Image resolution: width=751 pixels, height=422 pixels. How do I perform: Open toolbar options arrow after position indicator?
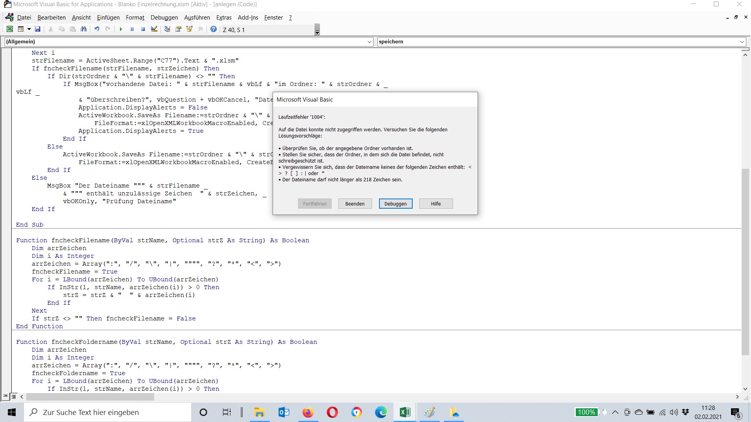pos(317,30)
